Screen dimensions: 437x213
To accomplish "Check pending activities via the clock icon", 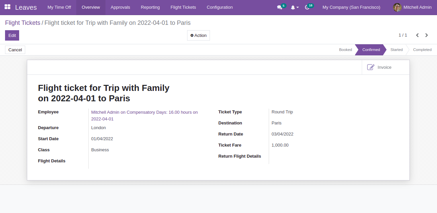I will [x=307, y=7].
